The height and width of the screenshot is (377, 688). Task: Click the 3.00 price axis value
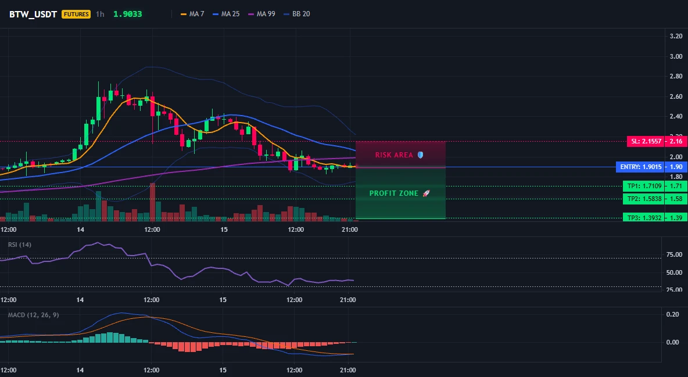point(676,56)
